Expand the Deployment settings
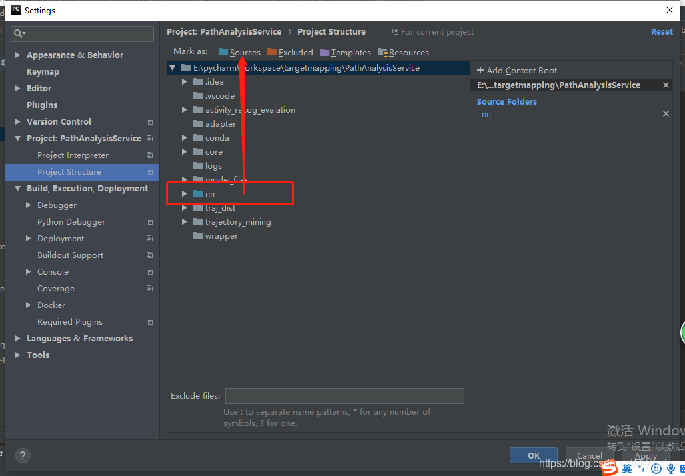 point(29,239)
